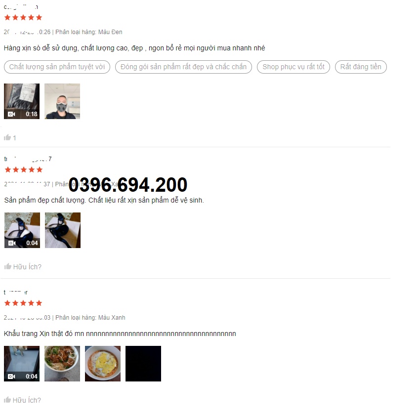Click thumbs-up icon on second review
The height and width of the screenshot is (420, 420).
[8, 266]
